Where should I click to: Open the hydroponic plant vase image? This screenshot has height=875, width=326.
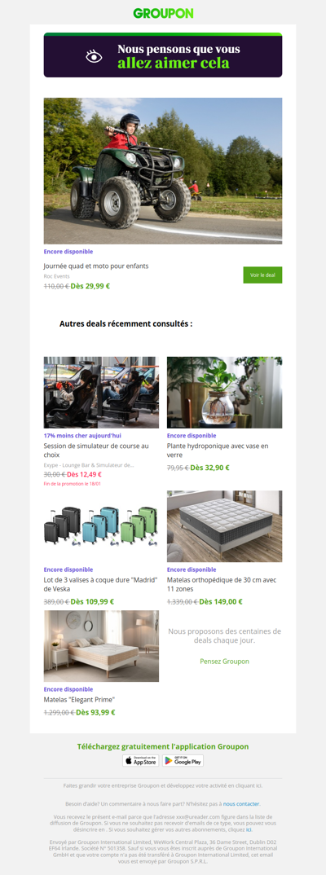[x=224, y=393]
